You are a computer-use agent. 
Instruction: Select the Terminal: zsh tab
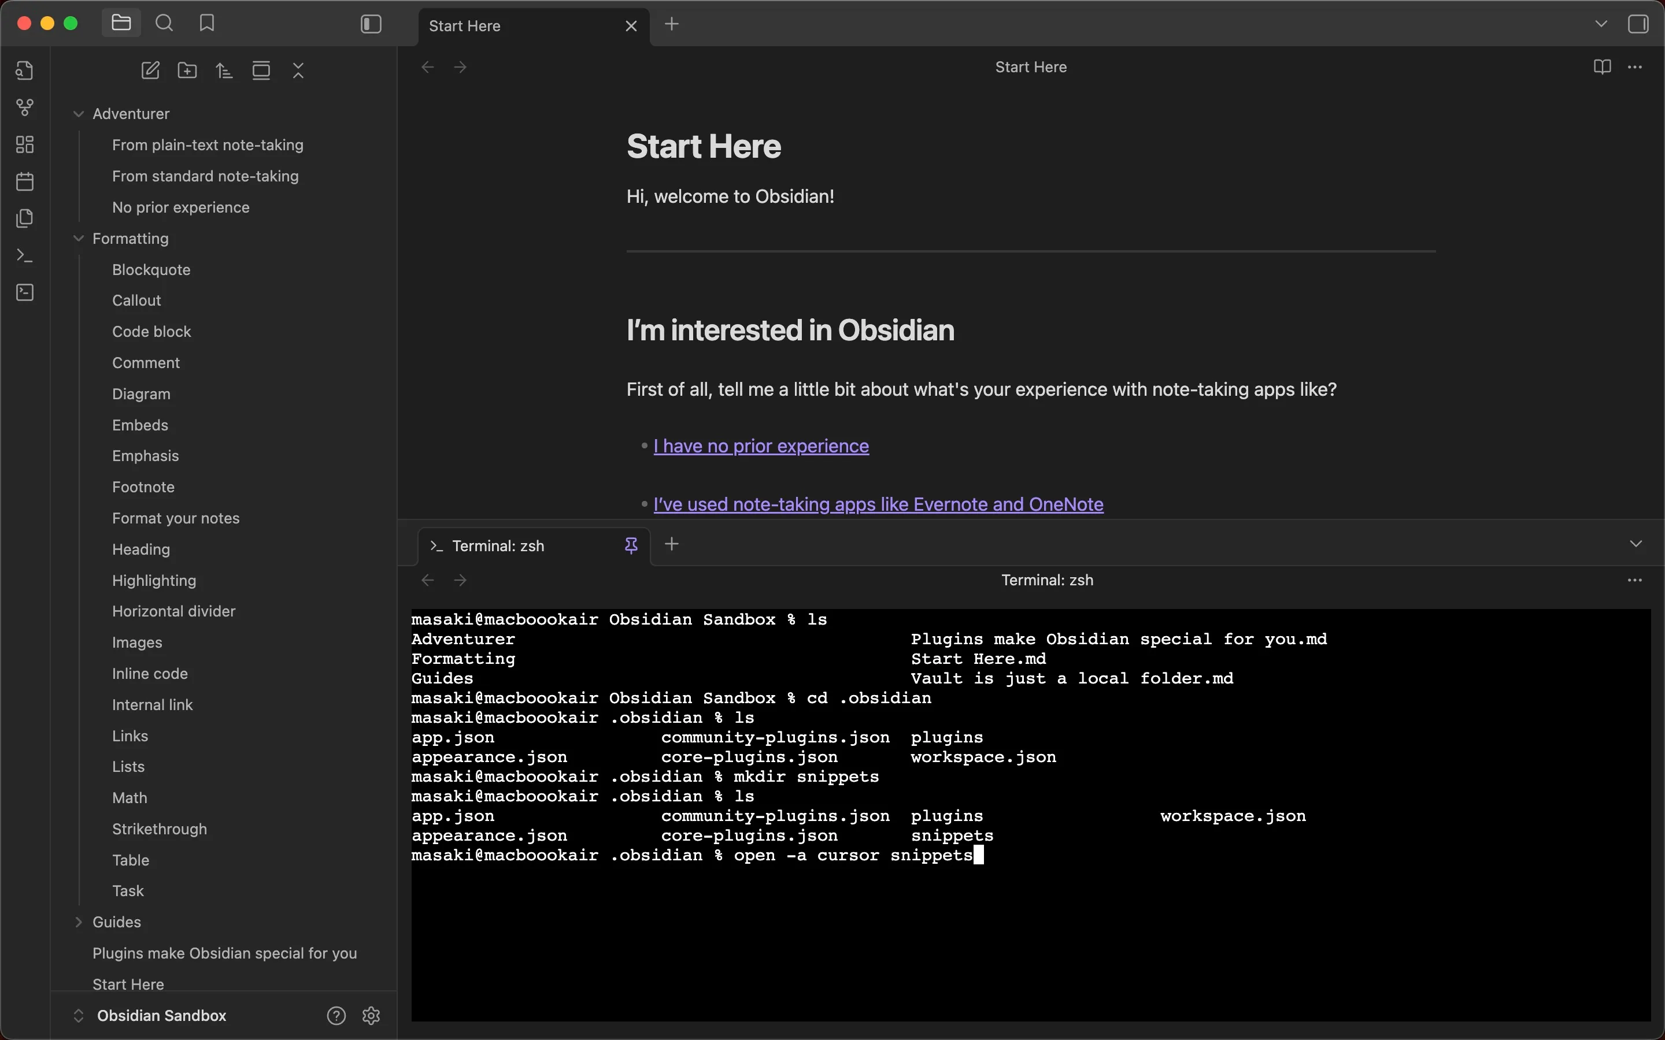click(x=499, y=545)
